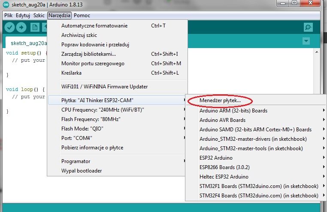The height and width of the screenshot is (212, 327).
Task: Expand Arduino_STM32-master-drivers entry
Action: pyautogui.click(x=256, y=139)
